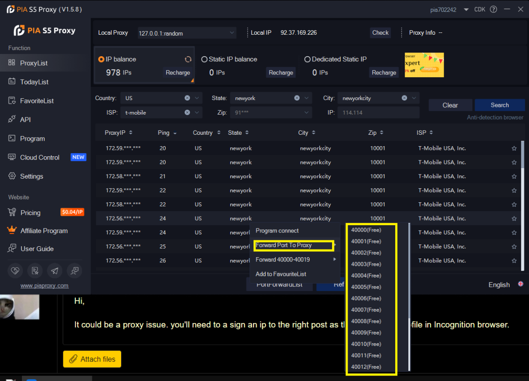Expand the account pia702242 dropdown arrow
Viewport: 529px width, 381px height.
click(x=466, y=10)
